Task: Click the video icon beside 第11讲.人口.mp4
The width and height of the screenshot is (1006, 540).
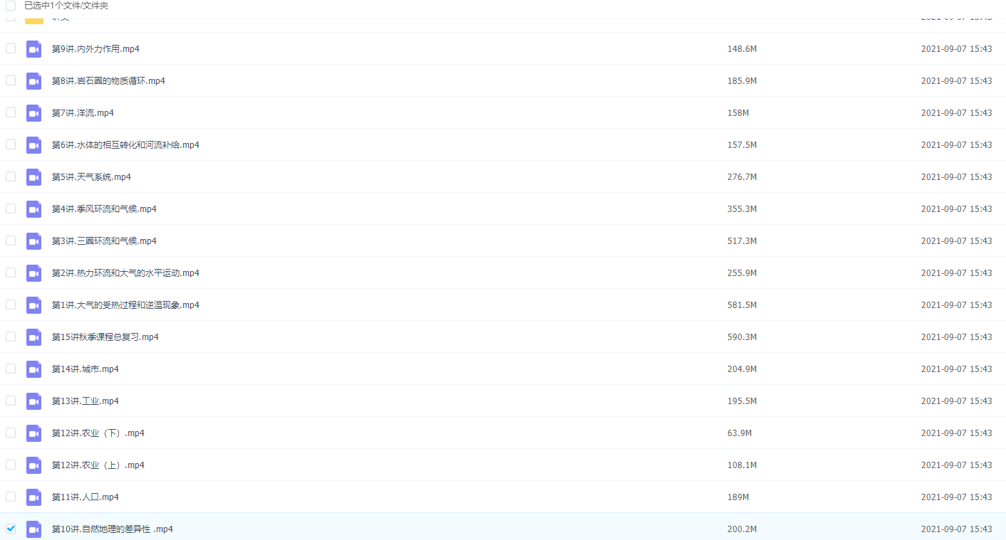Action: (33, 497)
